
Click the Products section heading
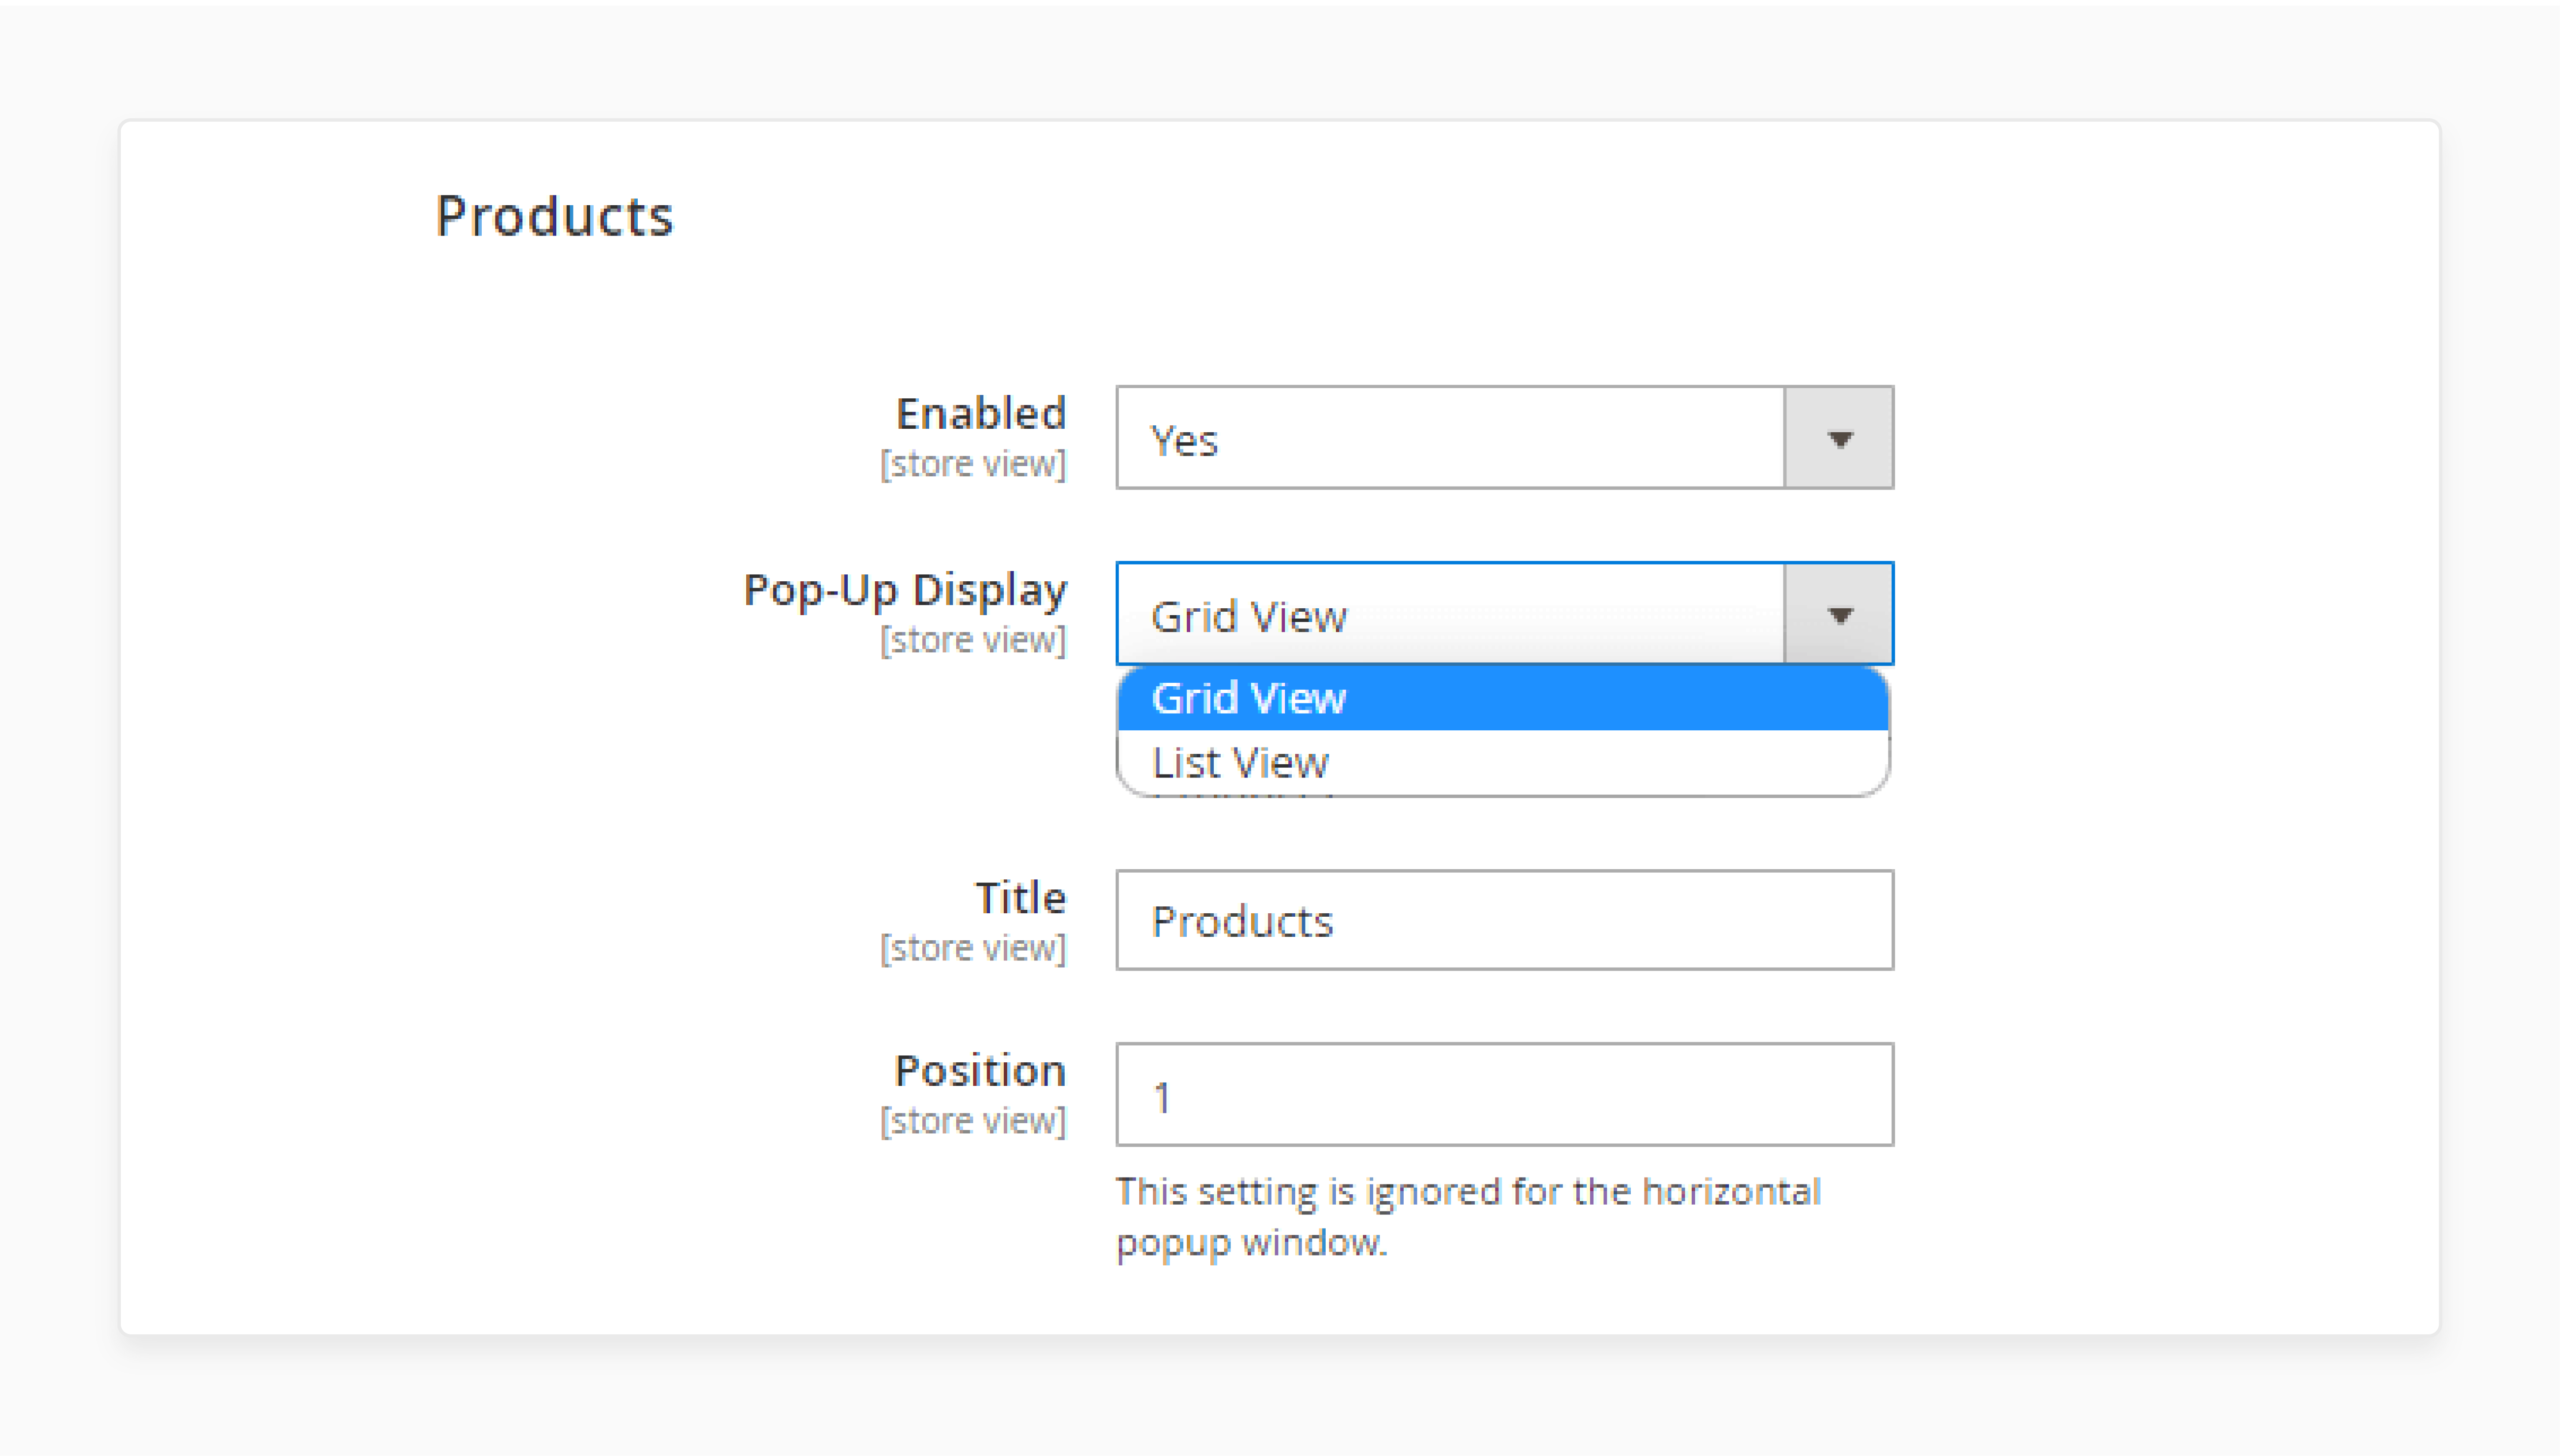pyautogui.click(x=554, y=216)
